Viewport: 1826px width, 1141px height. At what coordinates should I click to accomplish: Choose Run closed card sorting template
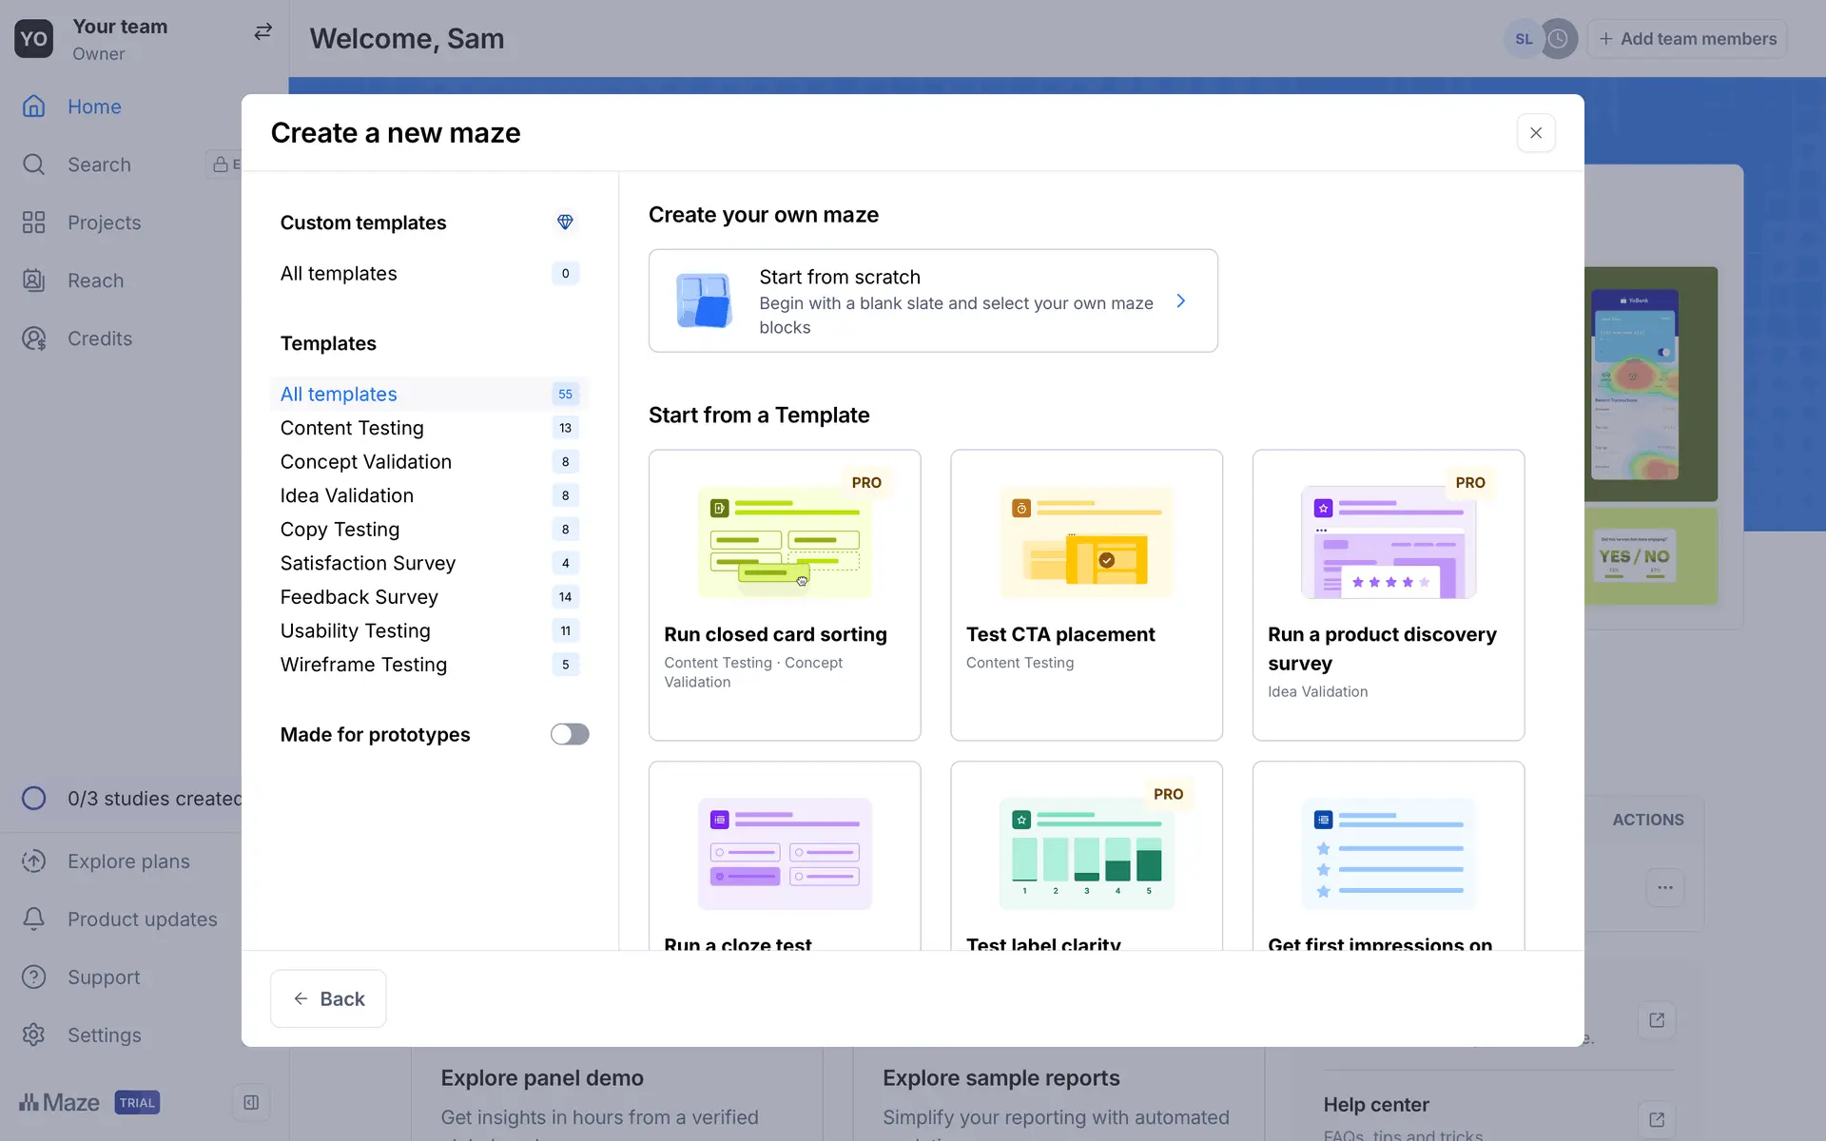coord(784,594)
